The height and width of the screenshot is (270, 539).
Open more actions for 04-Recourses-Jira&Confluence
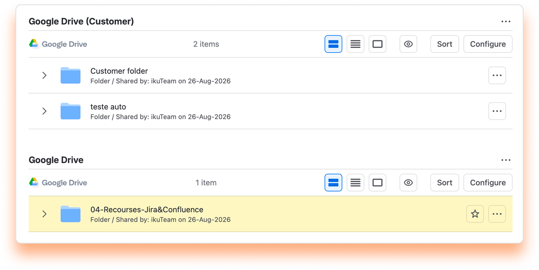coord(497,214)
